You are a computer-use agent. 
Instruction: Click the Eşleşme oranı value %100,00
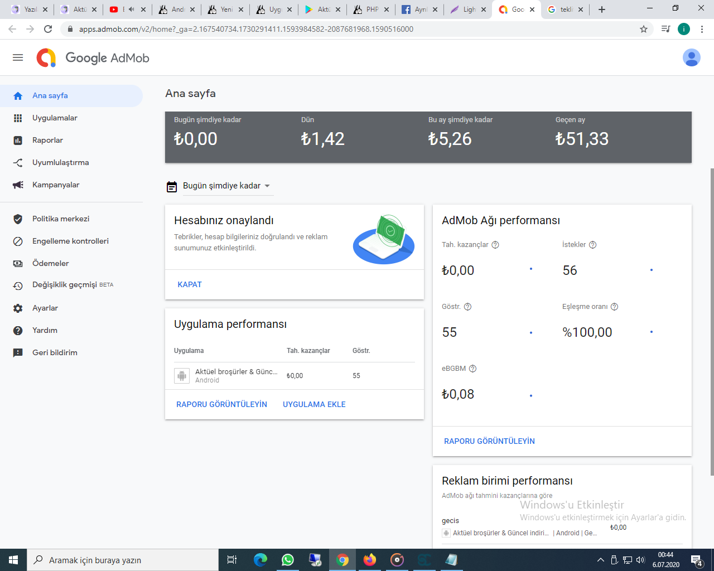(x=587, y=332)
